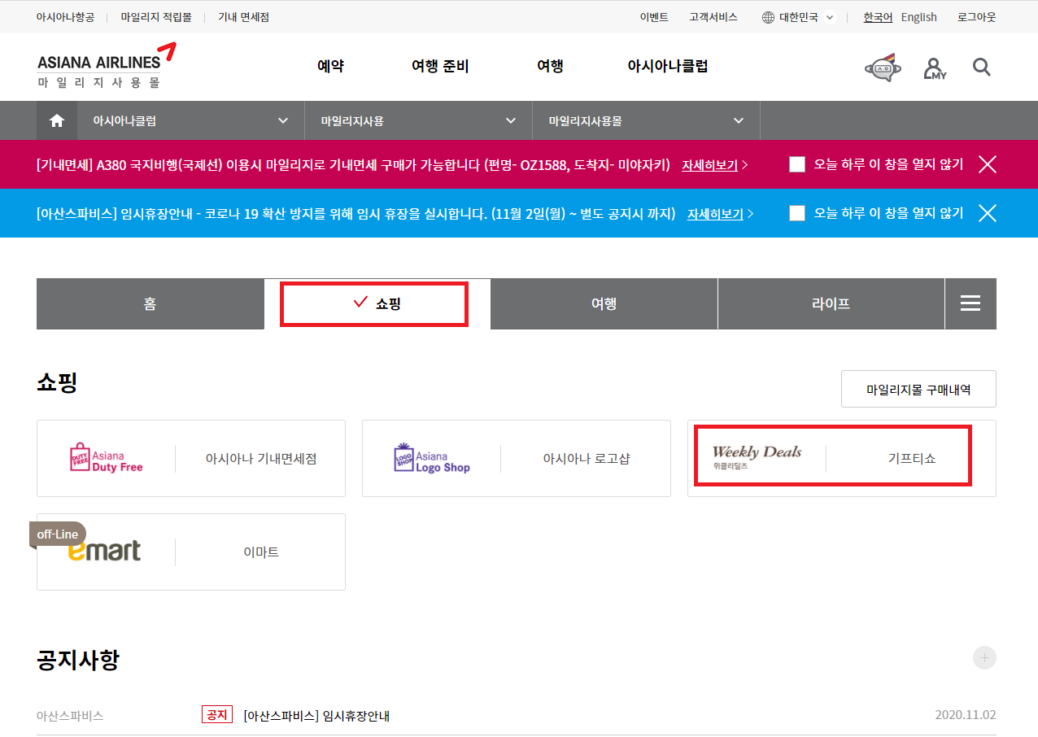Screen dimensions: 1038x737
Task: Open 기프티쇼 text link
Action: (x=912, y=459)
